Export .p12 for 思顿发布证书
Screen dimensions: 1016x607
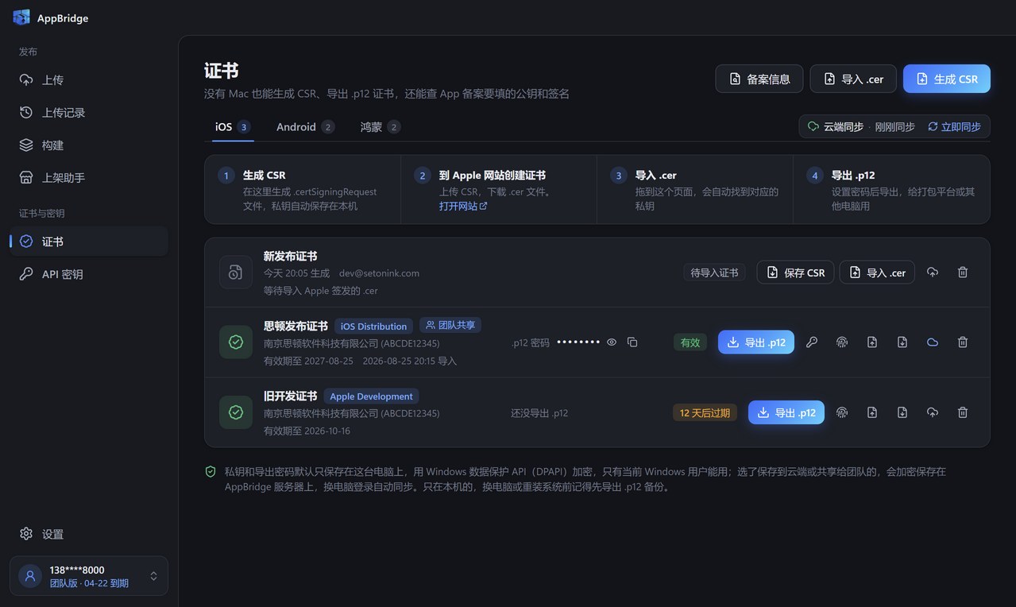[x=756, y=342]
